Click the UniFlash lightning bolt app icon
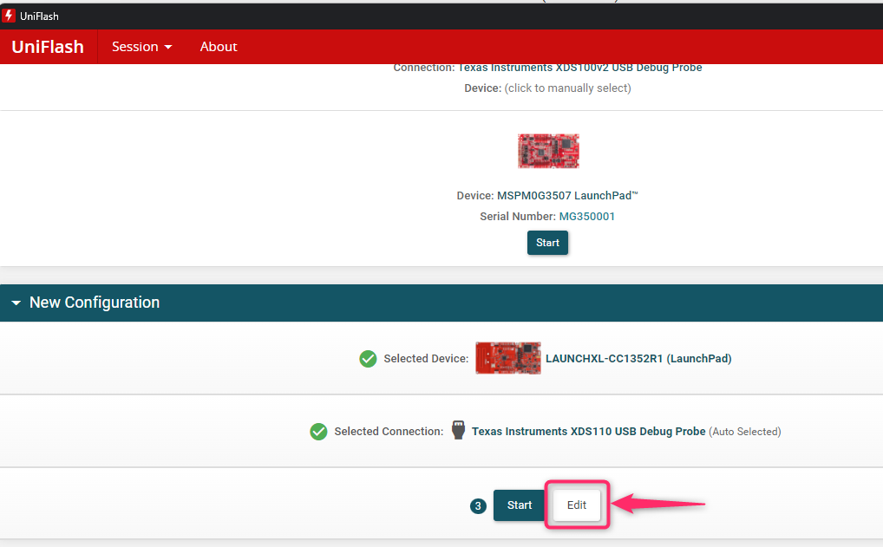 [x=9, y=16]
